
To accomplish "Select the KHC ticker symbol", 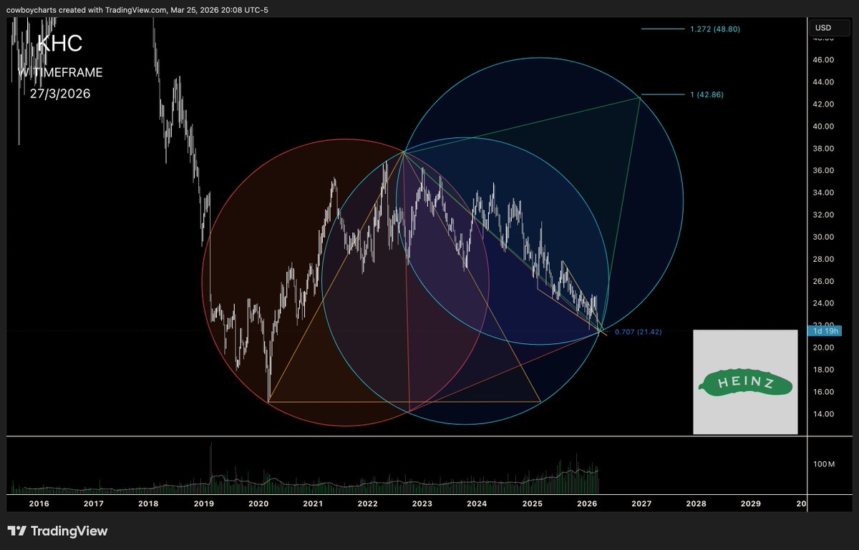I will pos(61,44).
